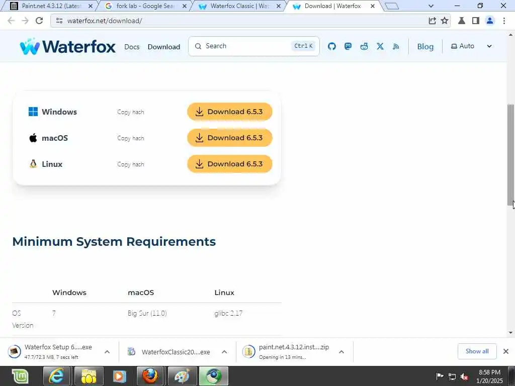Switch to the Waterfox Classic tab
515x386 pixels.
pos(239,6)
